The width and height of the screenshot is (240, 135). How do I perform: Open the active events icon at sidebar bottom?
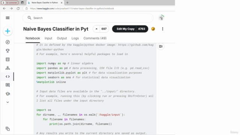7,129
